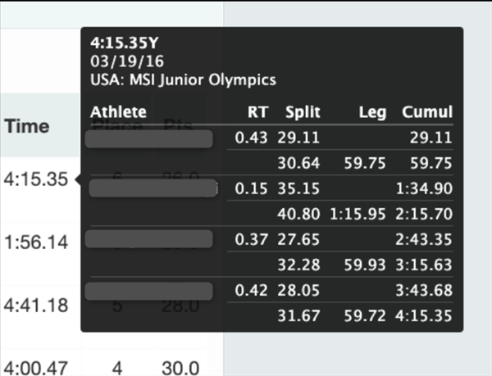Image resolution: width=492 pixels, height=376 pixels.
Task: Click the first athlete name in splits
Action: [x=149, y=138]
